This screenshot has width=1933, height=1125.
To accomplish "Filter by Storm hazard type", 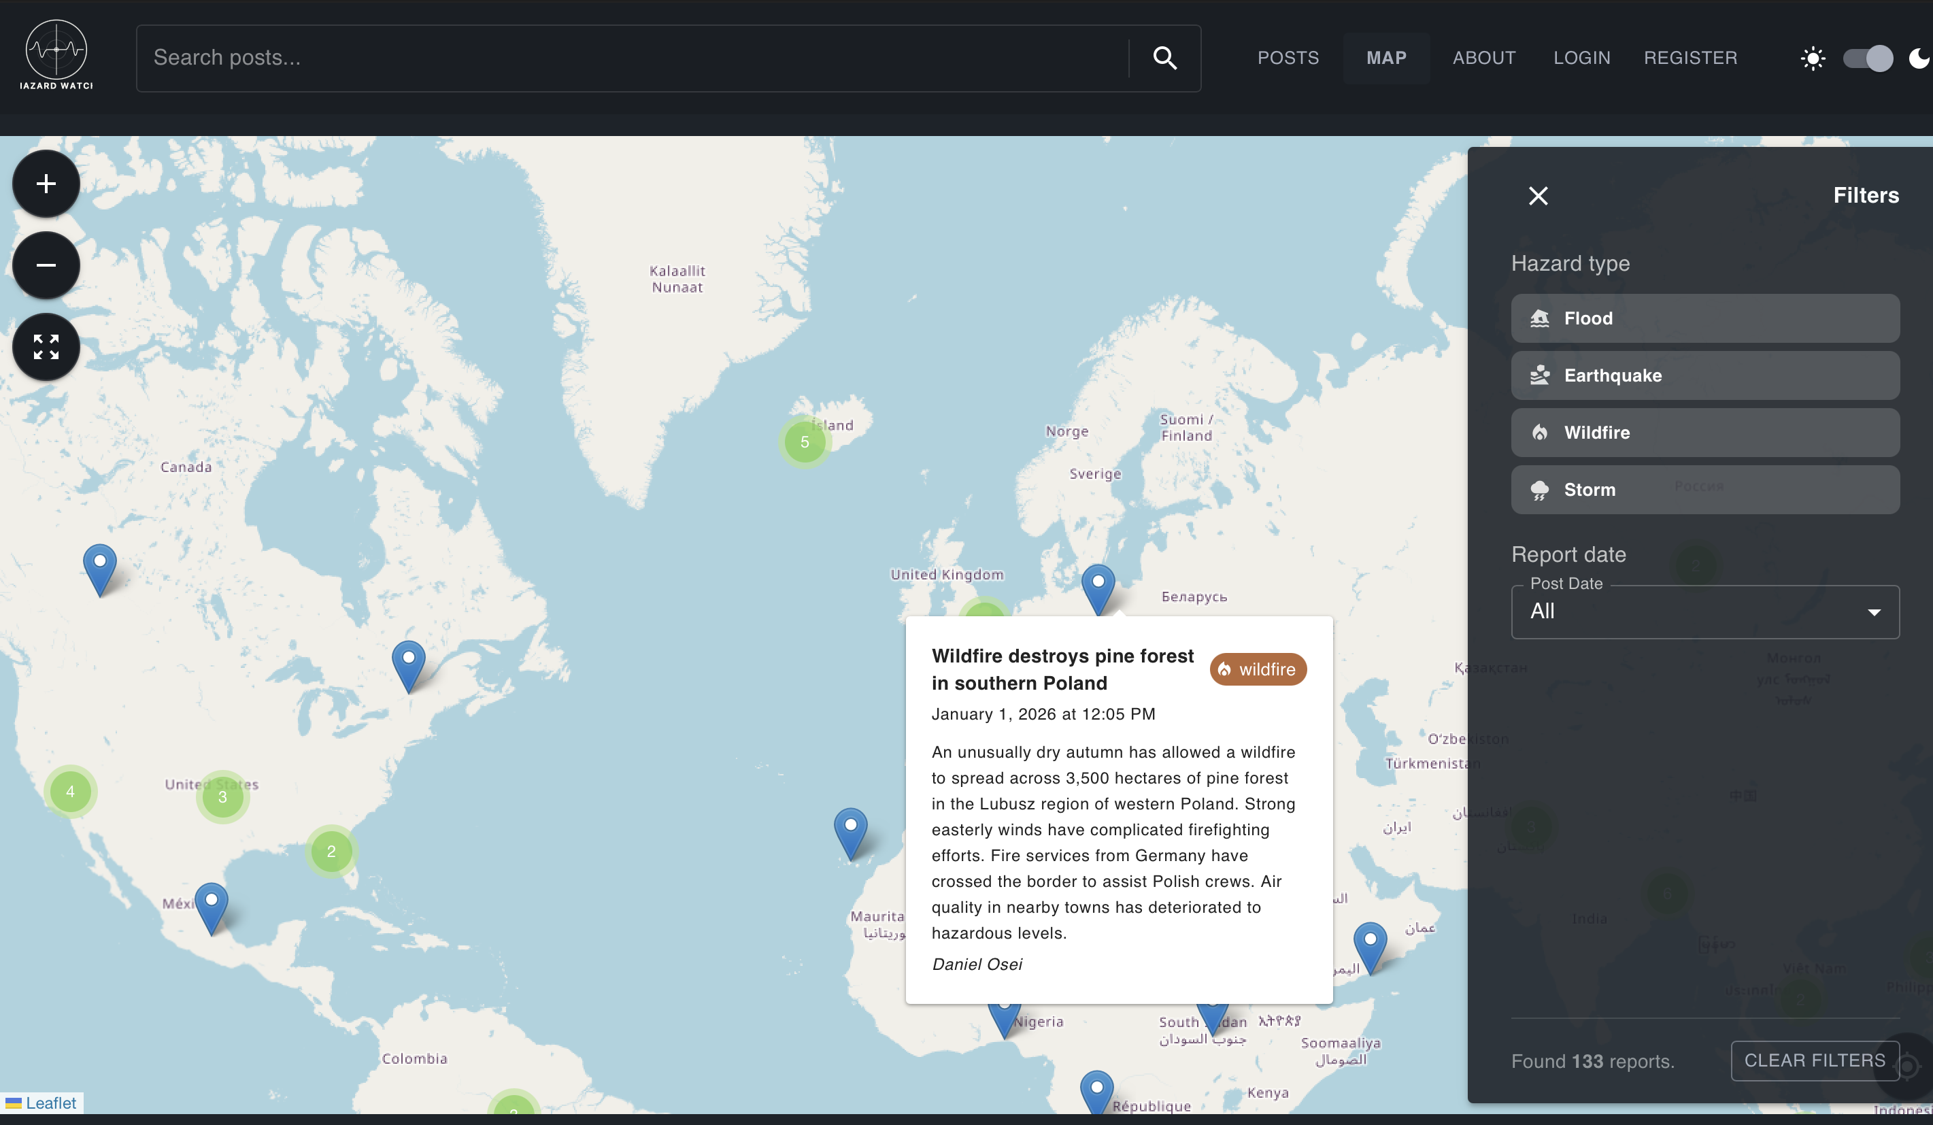I will pyautogui.click(x=1704, y=490).
